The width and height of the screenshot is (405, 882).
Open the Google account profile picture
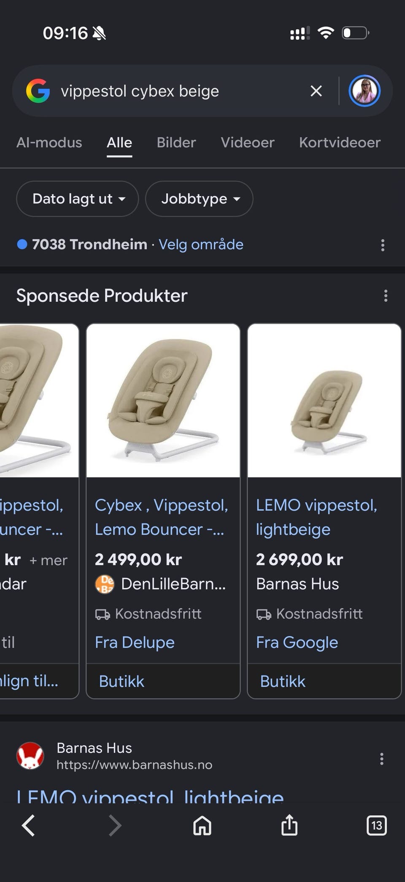pyautogui.click(x=364, y=91)
